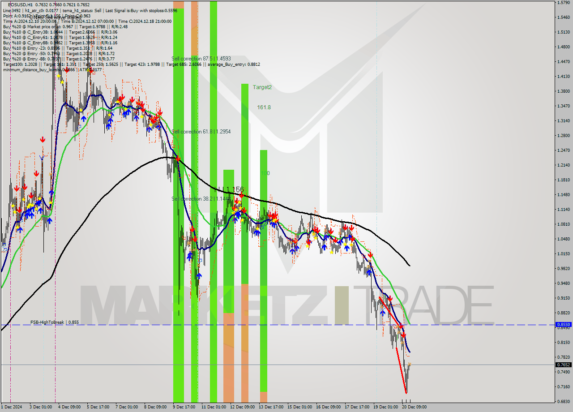Image resolution: width=573 pixels, height=412 pixels.
Task: Click the '7 Dec 01:00' time axis label
Action: click(126, 407)
